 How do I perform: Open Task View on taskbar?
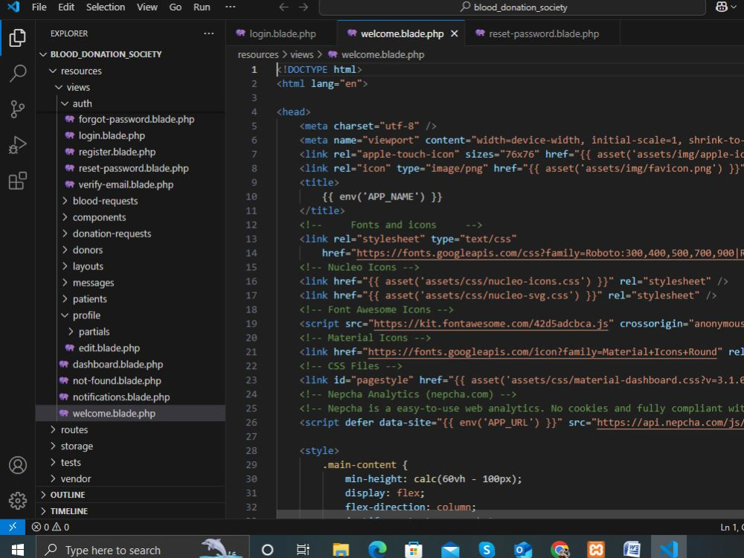pos(303,550)
